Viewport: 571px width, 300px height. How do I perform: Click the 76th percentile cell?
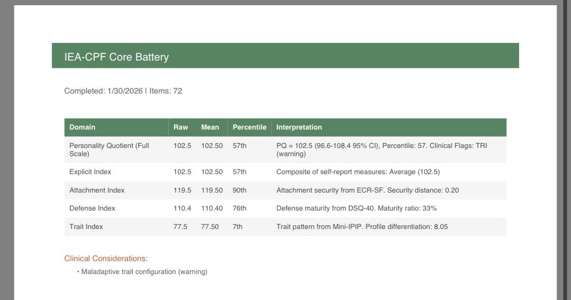click(239, 208)
